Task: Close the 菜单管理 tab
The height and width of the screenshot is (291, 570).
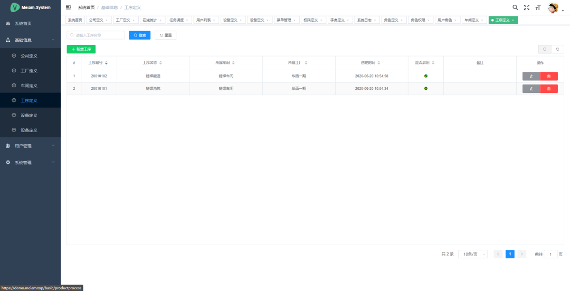Action: pyautogui.click(x=294, y=21)
